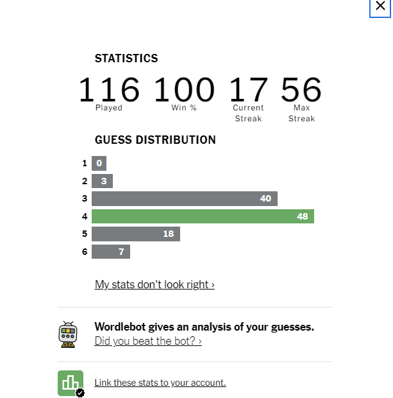Click the bar showing 7 wins
393x398 pixels.
click(x=111, y=252)
